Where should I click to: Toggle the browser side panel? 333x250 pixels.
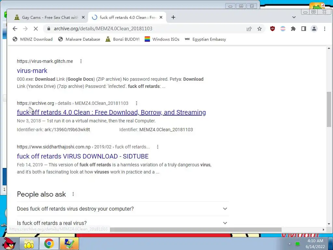pyautogui.click(x=304, y=29)
